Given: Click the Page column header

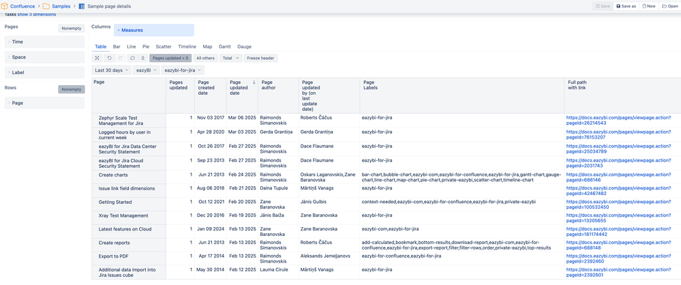Looking at the screenshot, I should coord(129,95).
